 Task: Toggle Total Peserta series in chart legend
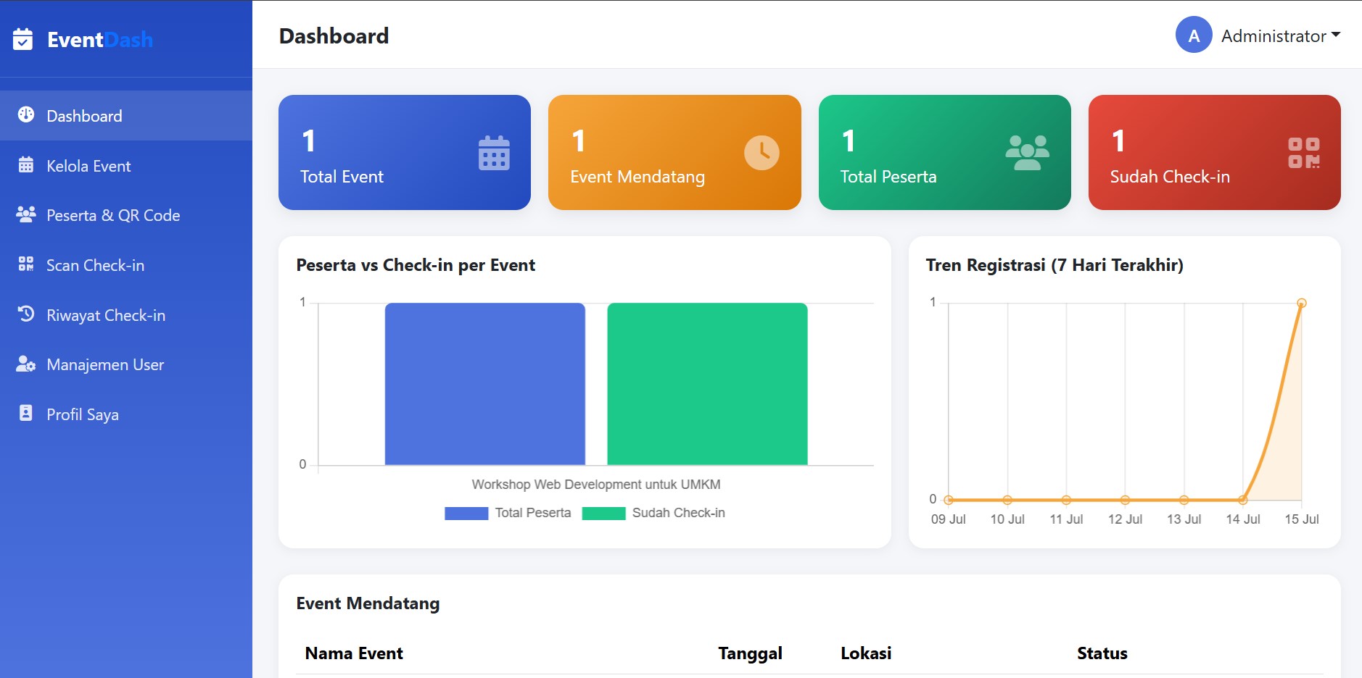[x=508, y=513]
